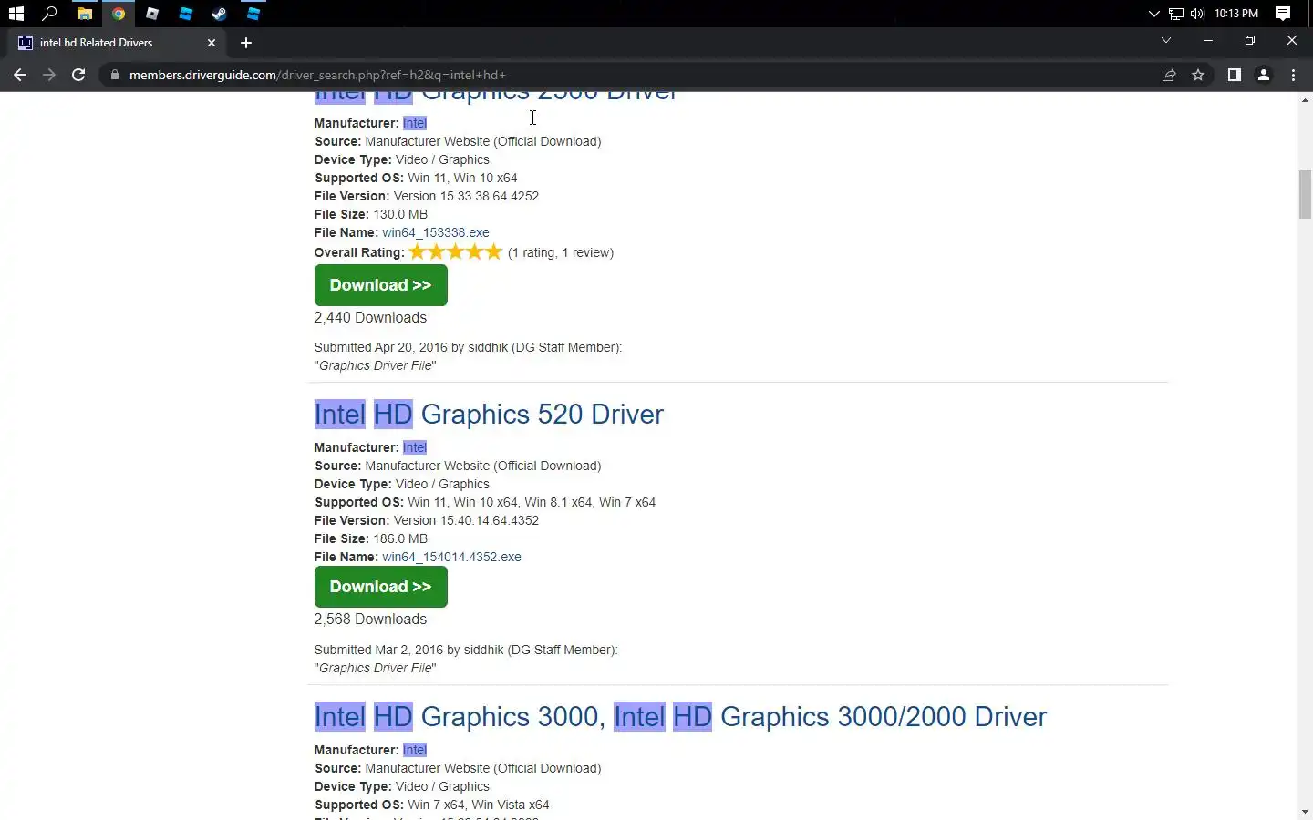The height and width of the screenshot is (820, 1313).
Task: Click the 'Version 15.40.14.64.4352' file version text
Action: point(466,520)
